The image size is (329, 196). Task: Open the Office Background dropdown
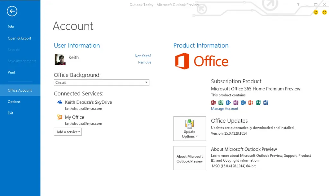(102, 83)
